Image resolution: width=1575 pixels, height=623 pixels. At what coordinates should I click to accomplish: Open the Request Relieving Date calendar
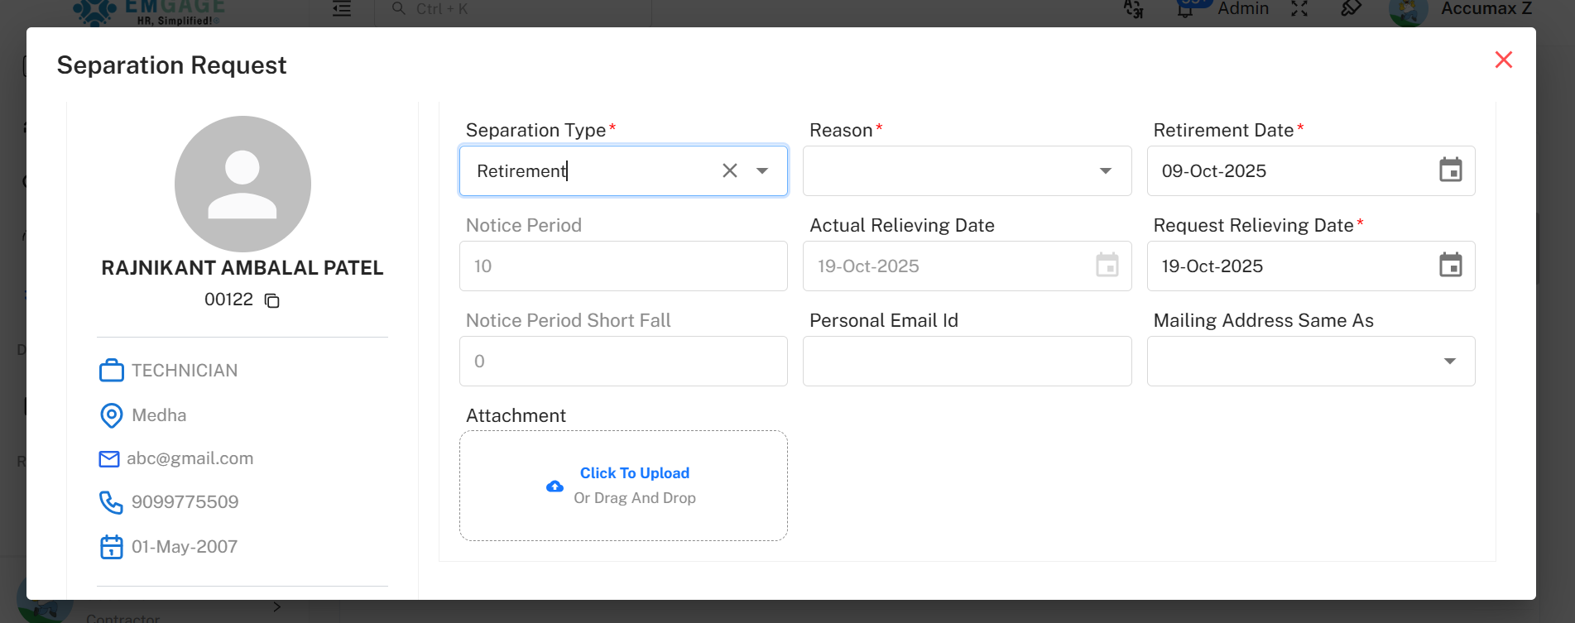tap(1450, 266)
